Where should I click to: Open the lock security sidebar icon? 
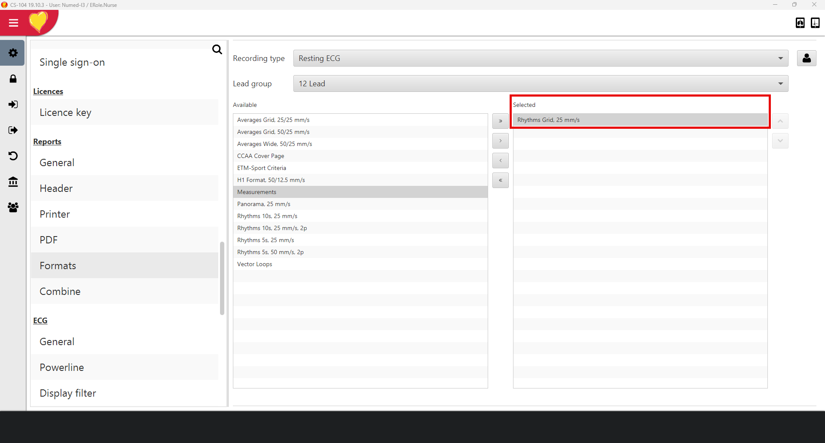[13, 79]
